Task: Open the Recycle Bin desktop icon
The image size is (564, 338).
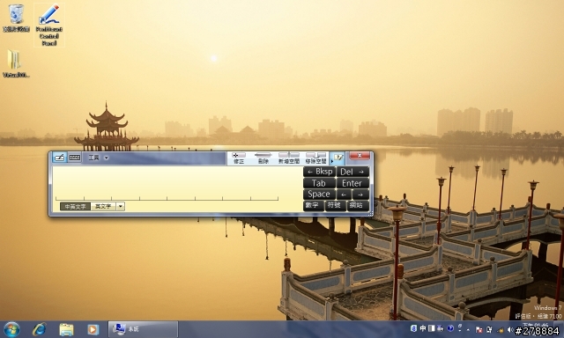Action: click(x=16, y=18)
